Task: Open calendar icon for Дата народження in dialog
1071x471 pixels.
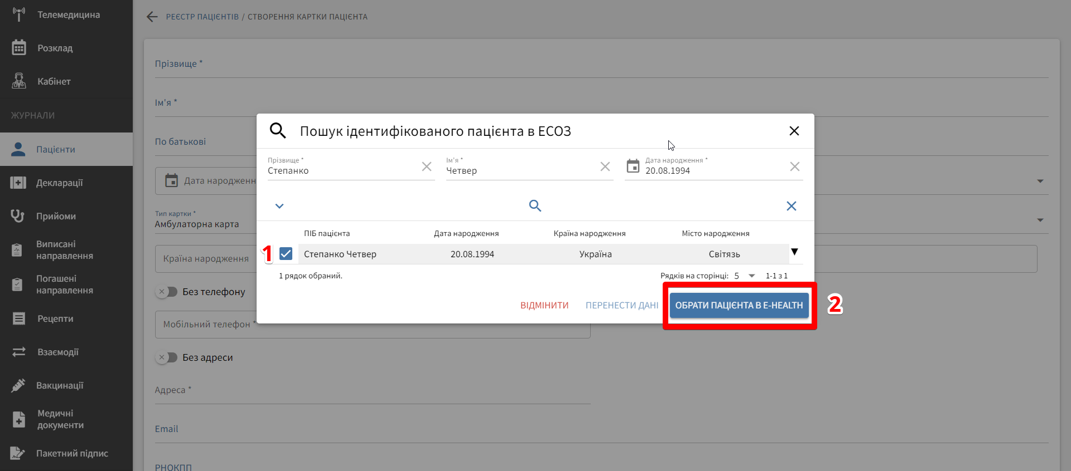Action: (633, 166)
